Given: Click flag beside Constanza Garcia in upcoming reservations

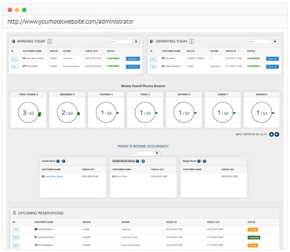Looking at the screenshot, I should click(x=36, y=237).
